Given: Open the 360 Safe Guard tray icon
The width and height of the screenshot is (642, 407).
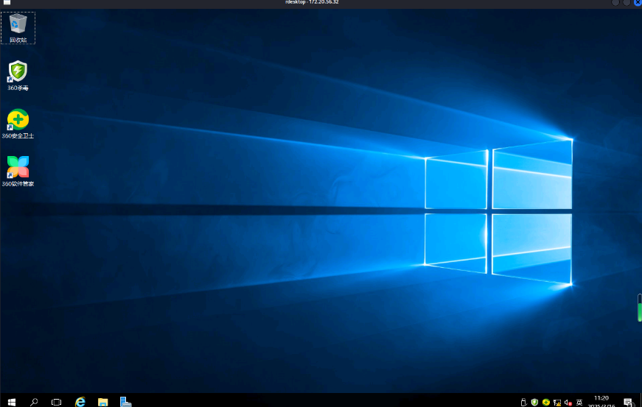Looking at the screenshot, I should [545, 402].
